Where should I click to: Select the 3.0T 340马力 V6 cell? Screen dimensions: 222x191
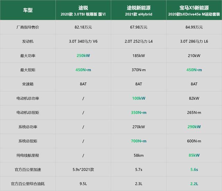83,41
